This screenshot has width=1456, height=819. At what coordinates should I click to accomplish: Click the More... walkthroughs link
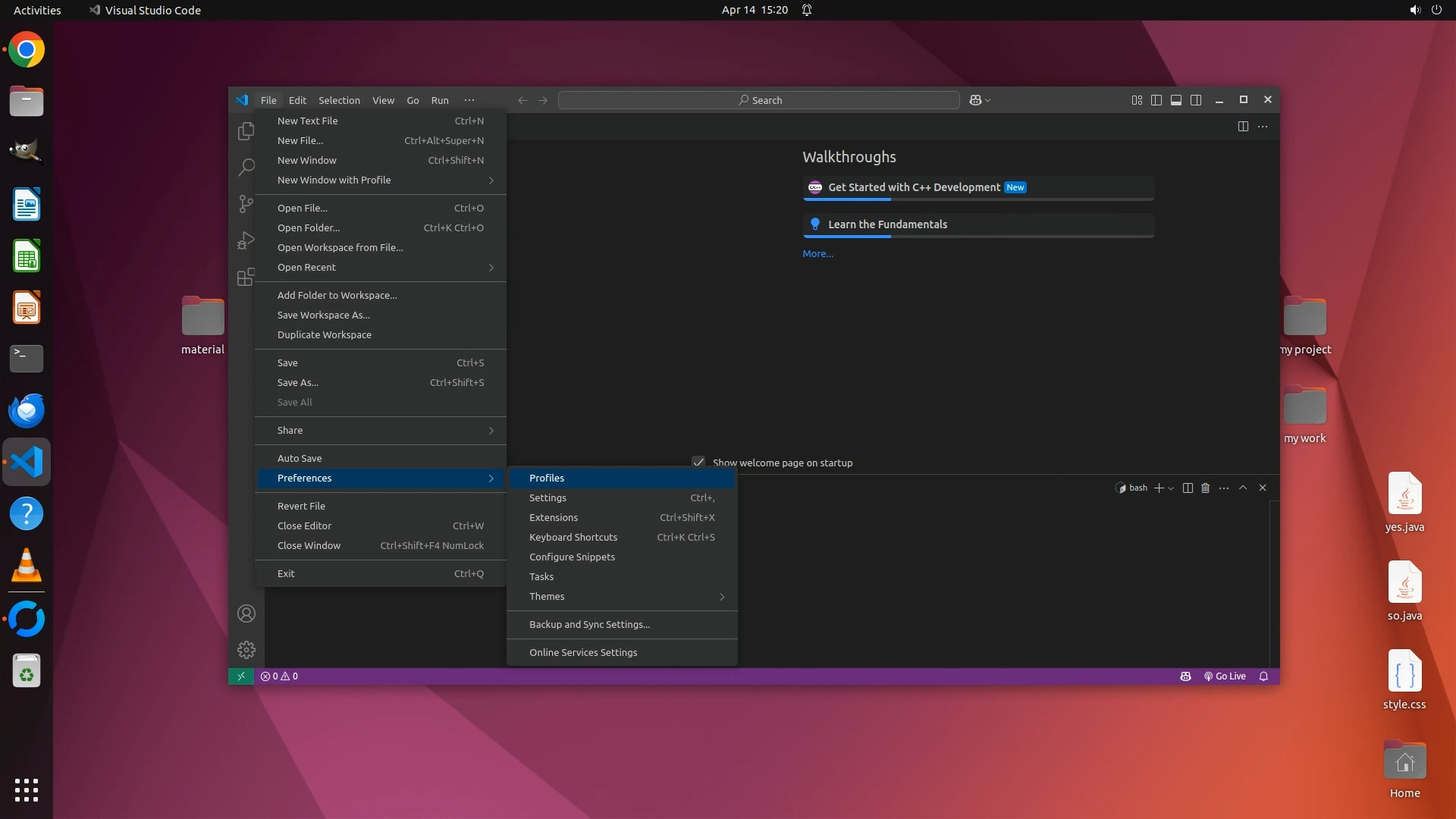[x=817, y=254]
